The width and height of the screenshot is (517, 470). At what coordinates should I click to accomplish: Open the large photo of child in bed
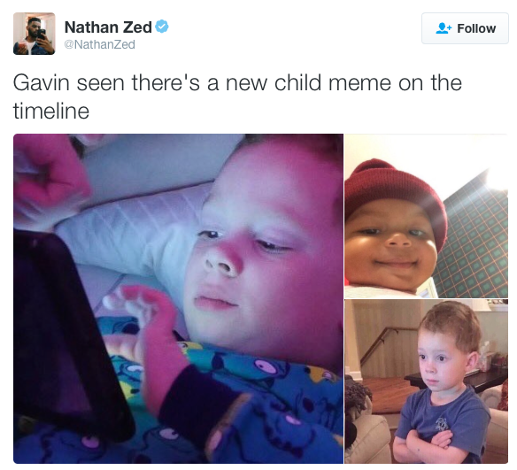(x=178, y=298)
